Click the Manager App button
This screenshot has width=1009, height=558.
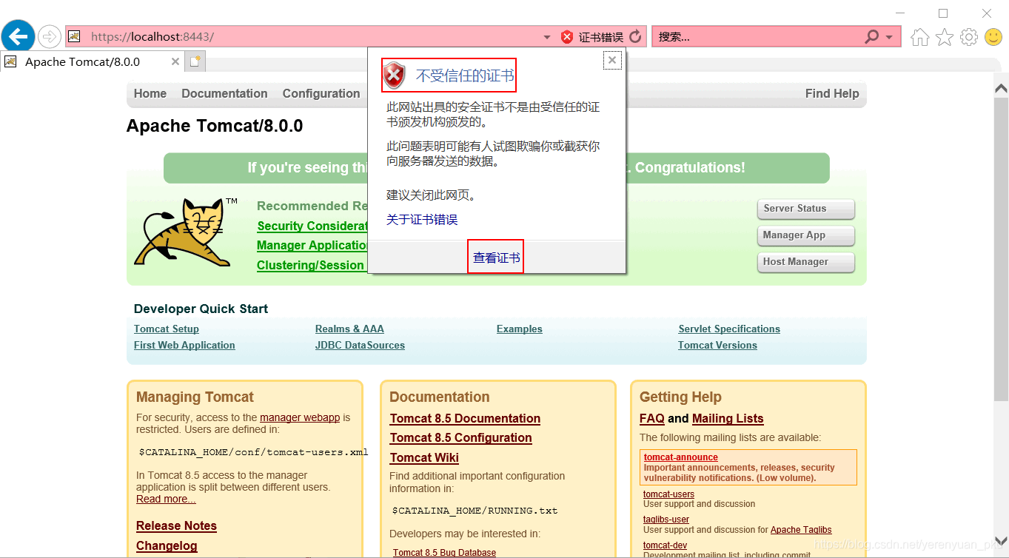(805, 235)
